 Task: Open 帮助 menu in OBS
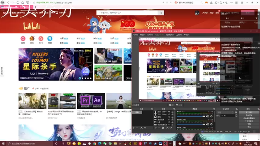coord(187,35)
